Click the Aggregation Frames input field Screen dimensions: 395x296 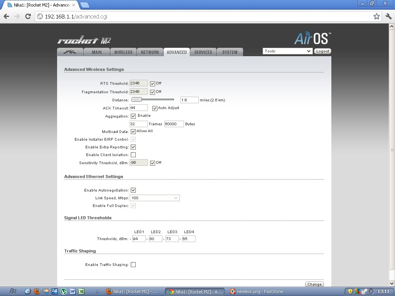point(138,124)
